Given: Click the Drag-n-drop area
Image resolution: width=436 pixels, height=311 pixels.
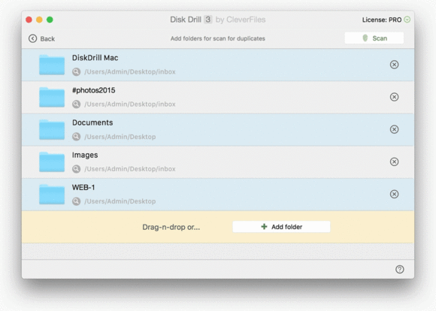Looking at the screenshot, I should [218, 227].
